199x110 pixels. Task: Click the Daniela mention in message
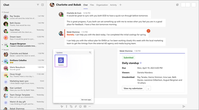pos(70,35)
